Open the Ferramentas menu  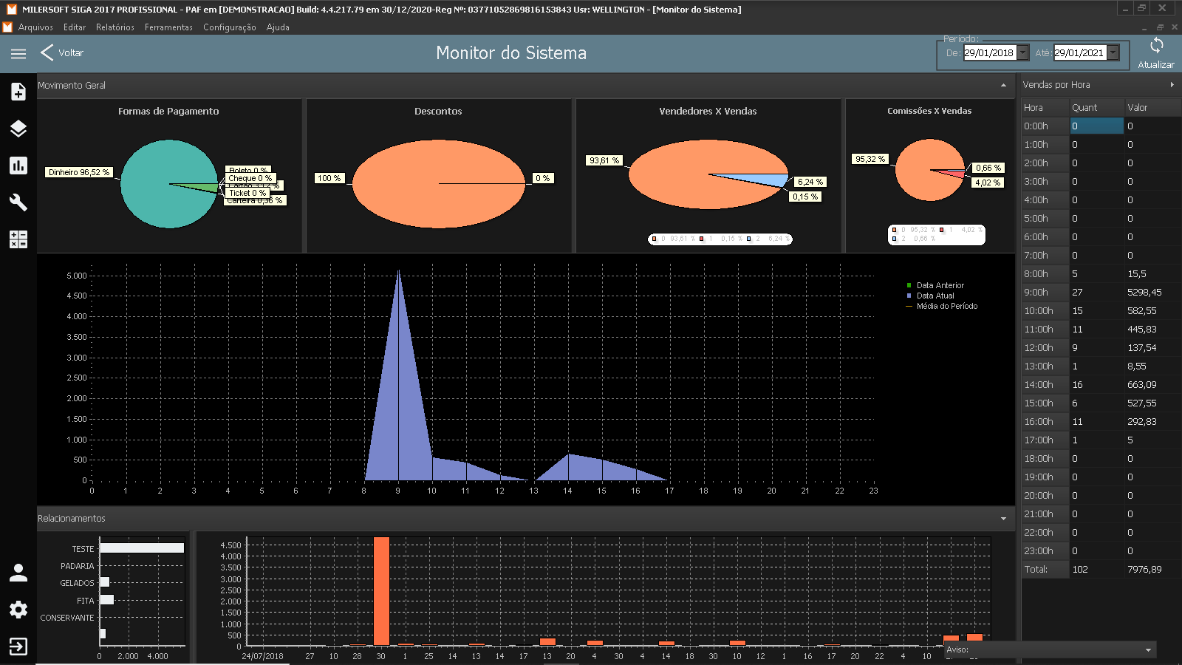point(168,27)
